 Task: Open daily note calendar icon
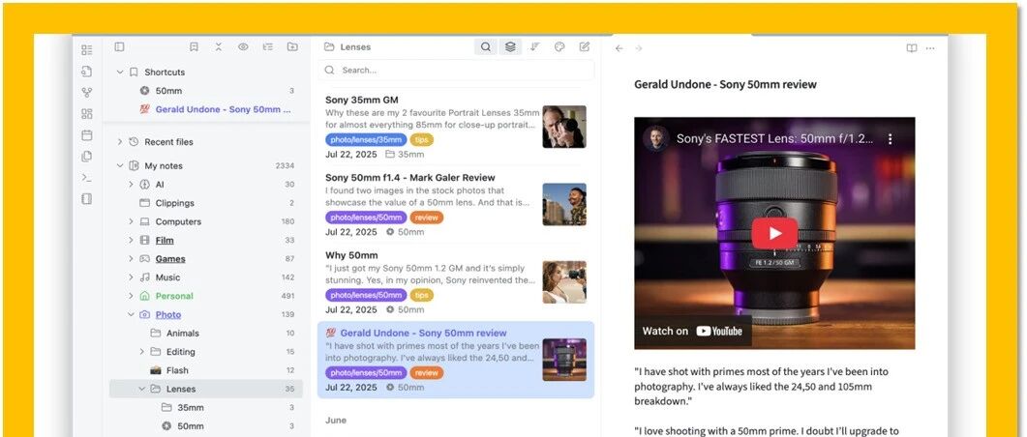[x=86, y=134]
